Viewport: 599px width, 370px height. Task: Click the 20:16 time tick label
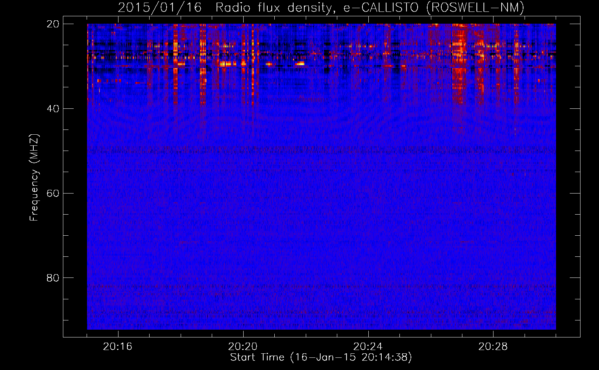(x=118, y=346)
